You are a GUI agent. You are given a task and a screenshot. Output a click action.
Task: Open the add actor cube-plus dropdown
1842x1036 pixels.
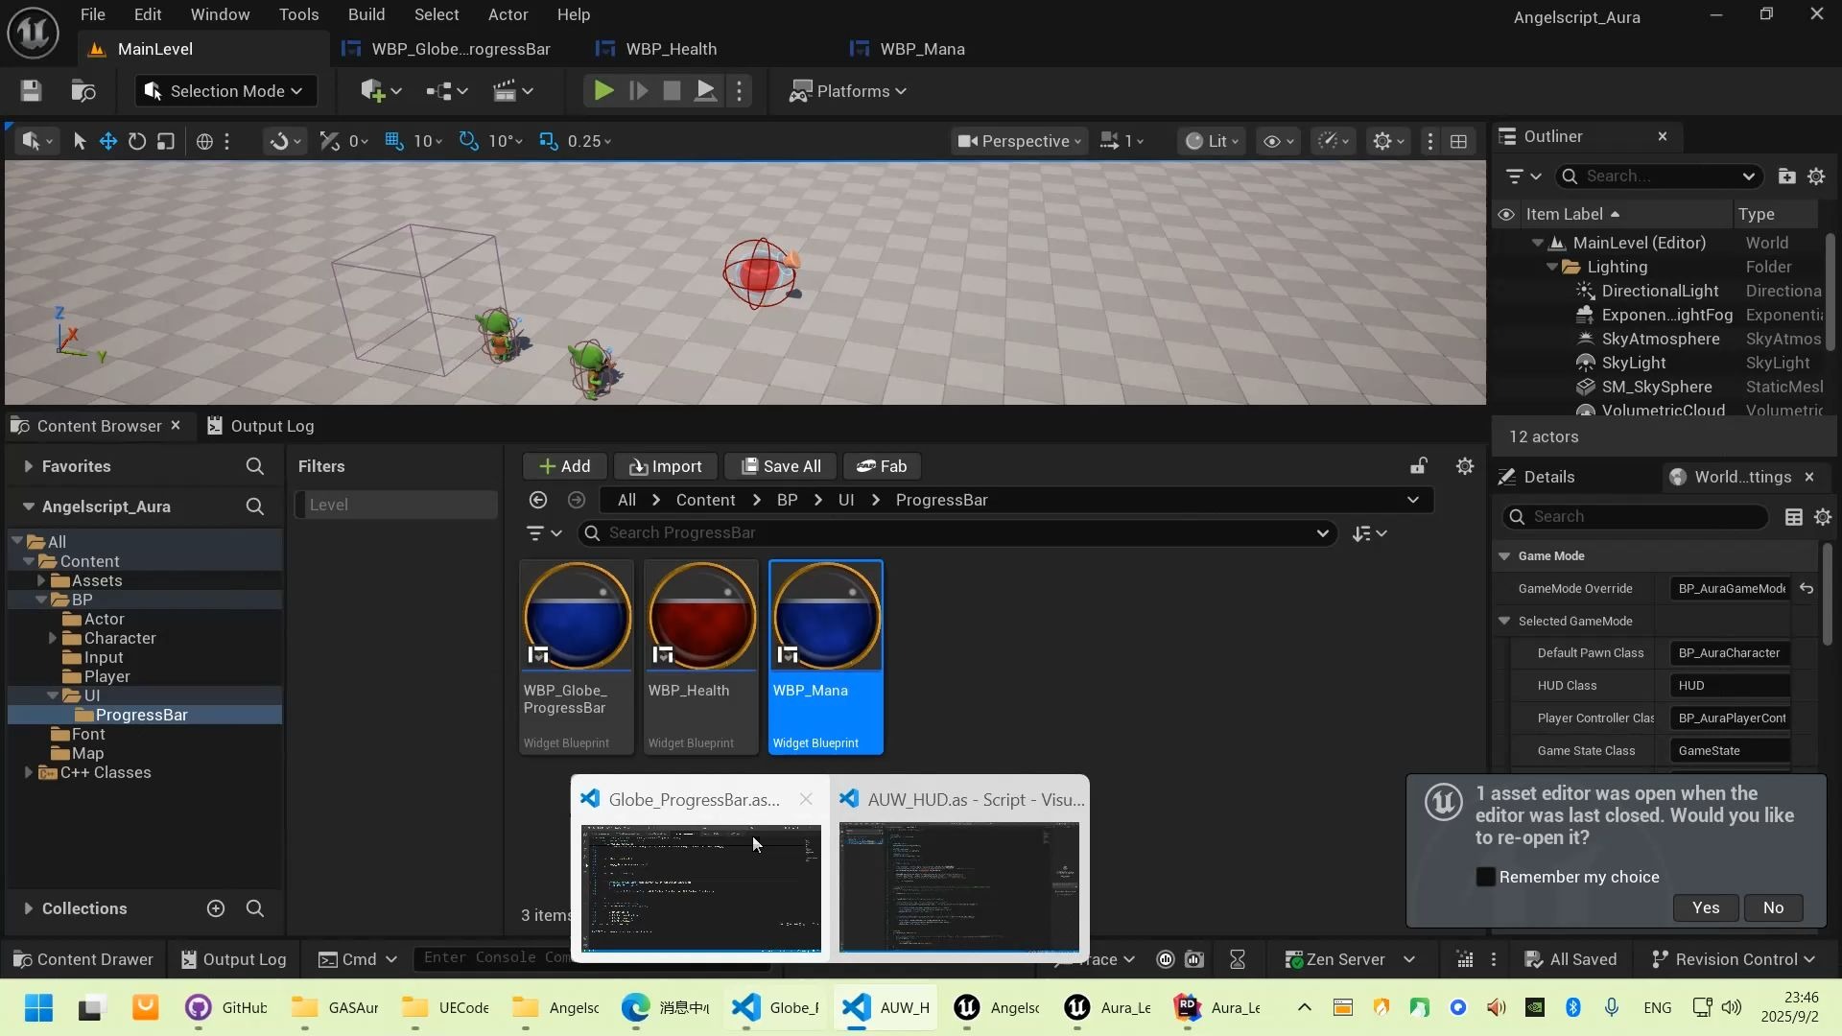pos(381,91)
